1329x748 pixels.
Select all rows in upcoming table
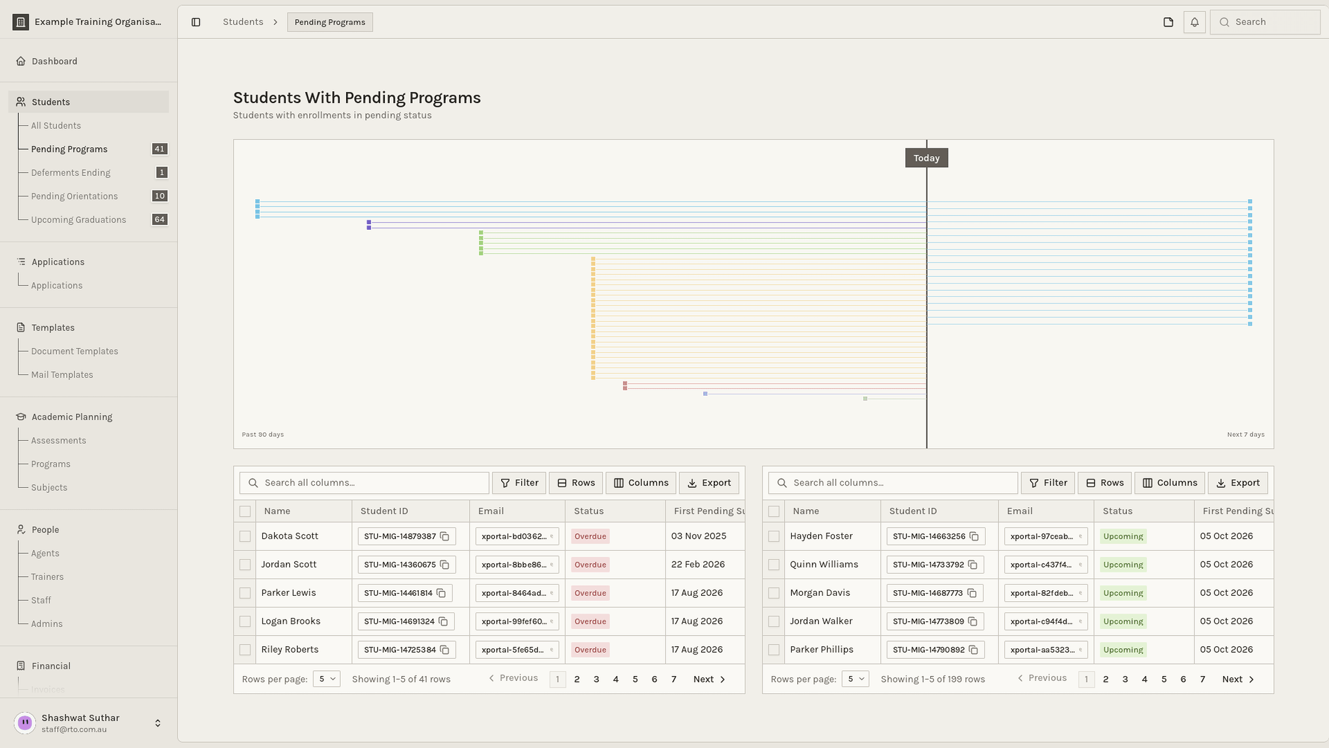click(774, 511)
